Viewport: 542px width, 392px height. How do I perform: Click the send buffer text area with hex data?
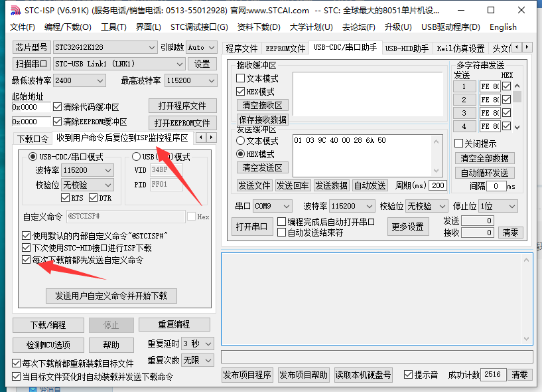coord(362,156)
